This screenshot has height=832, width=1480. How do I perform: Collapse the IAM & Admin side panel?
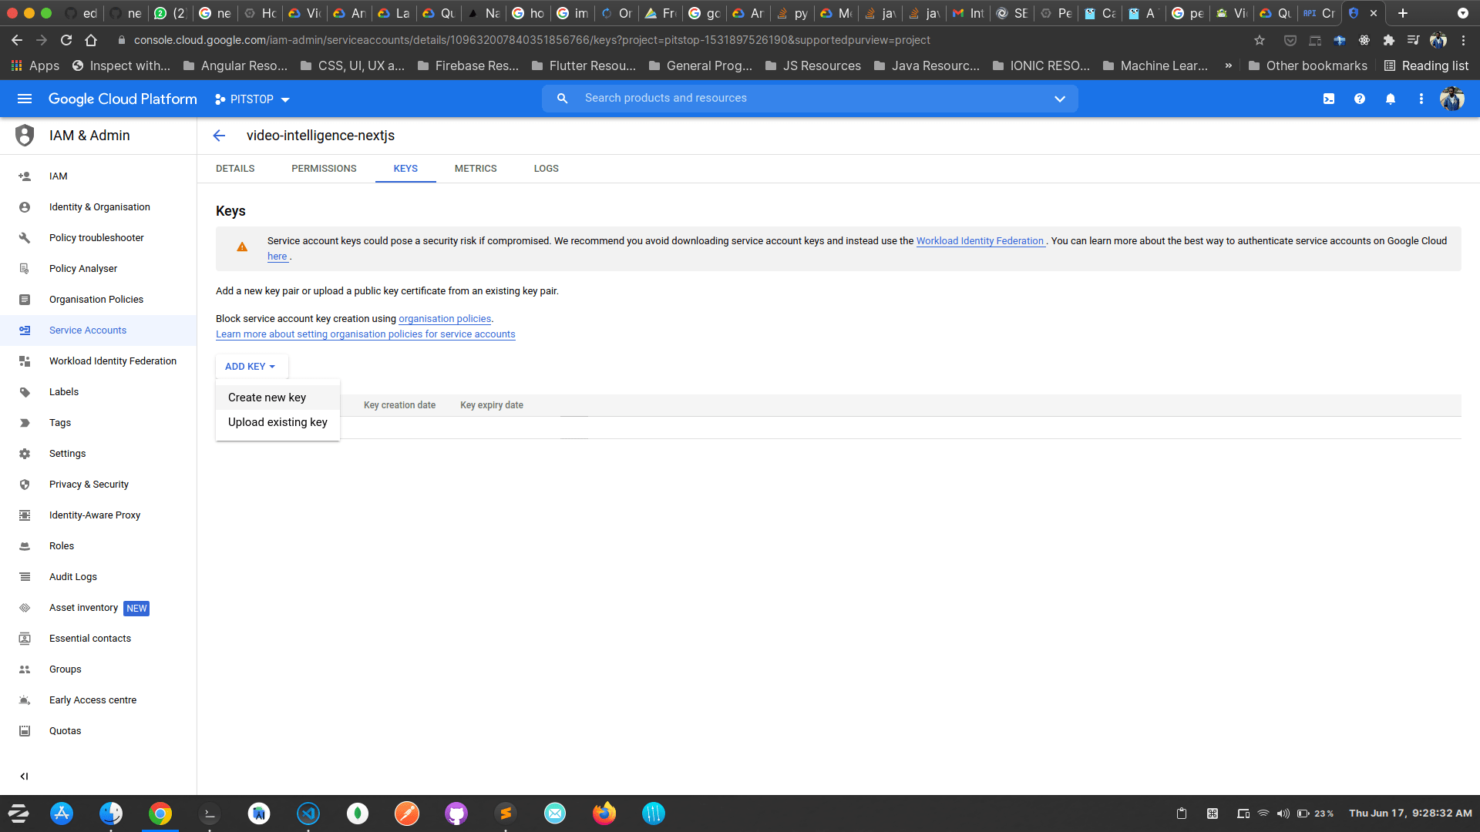click(x=24, y=776)
